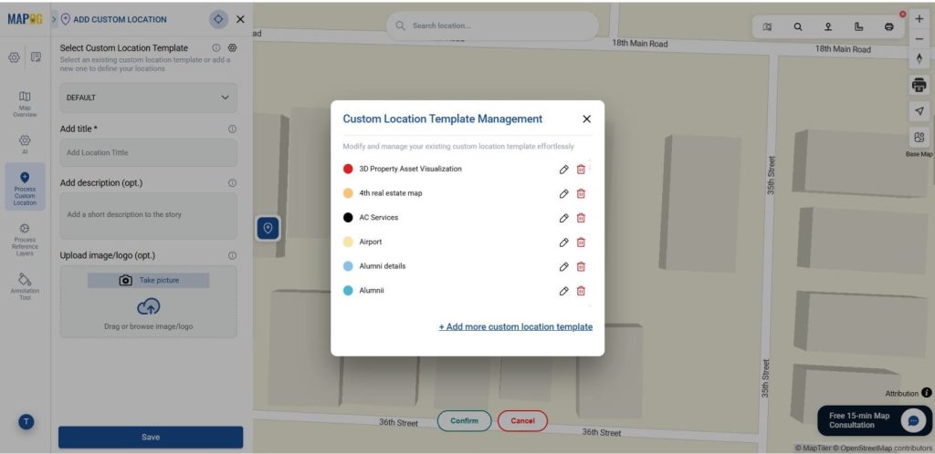Click the settings gear in the sidebar top

pyautogui.click(x=15, y=57)
